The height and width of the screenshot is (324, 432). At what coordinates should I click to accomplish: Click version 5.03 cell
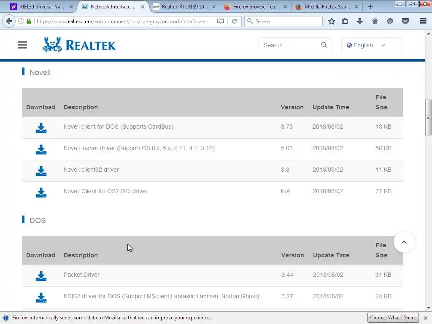pyautogui.click(x=287, y=148)
